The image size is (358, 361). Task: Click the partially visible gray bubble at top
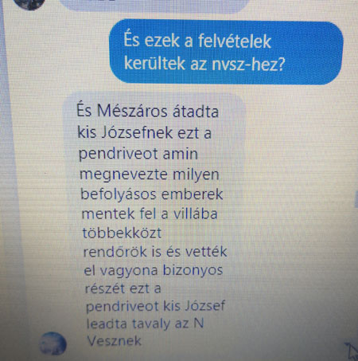[154, 6]
